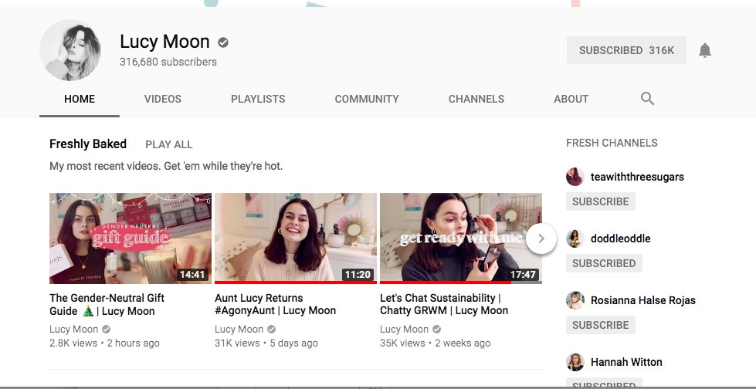
Task: Click the 316,680 subscribers text
Action: point(168,62)
